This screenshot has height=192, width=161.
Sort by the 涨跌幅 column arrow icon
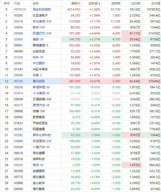[99, 3]
